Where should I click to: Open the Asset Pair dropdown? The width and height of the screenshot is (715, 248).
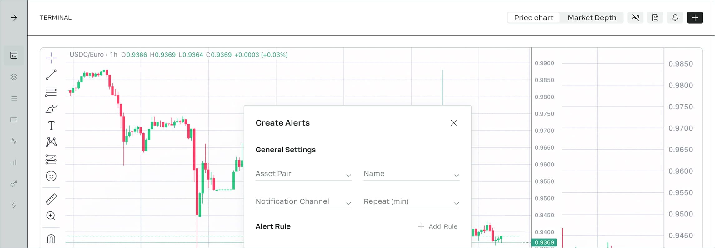click(x=303, y=174)
